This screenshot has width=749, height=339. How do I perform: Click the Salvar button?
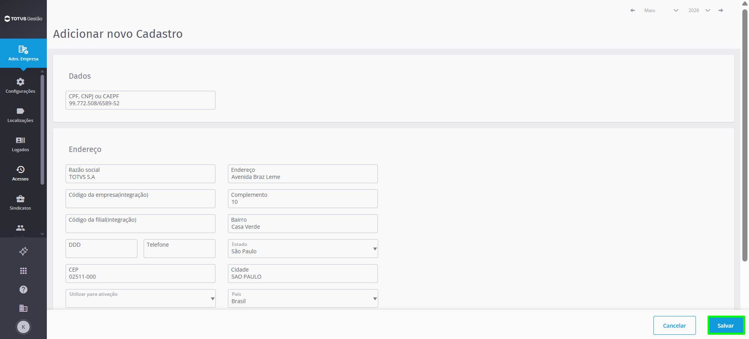click(726, 325)
